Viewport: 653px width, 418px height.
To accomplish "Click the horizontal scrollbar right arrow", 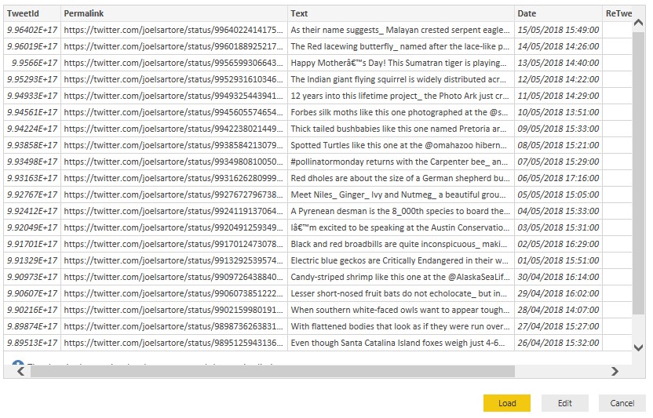I will (615, 372).
